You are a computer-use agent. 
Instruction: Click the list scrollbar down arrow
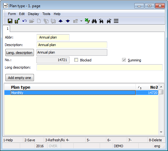point(161,132)
